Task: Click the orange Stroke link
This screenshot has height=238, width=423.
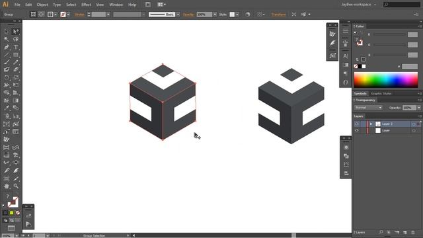Action: (79, 15)
